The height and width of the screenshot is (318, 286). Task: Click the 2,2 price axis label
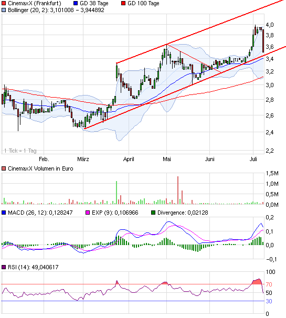point(270,151)
